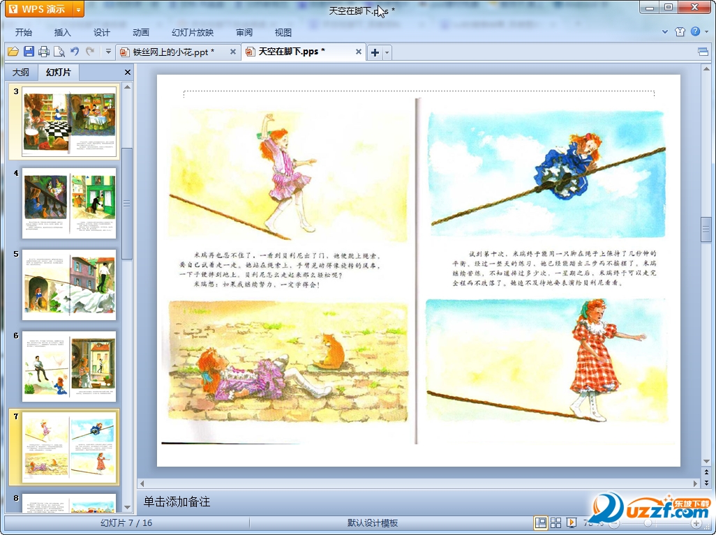Click the slide area vertical scrollbar handle
Screen dimensions: 716x535
click(x=706, y=230)
